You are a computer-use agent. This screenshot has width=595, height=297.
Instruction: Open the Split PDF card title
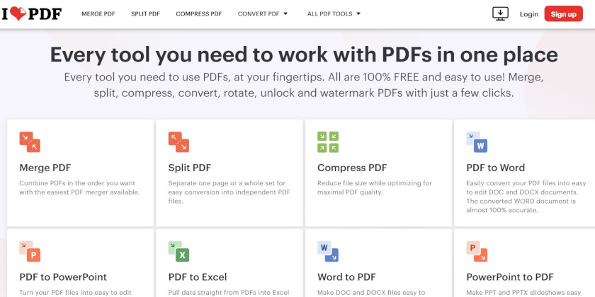point(190,168)
